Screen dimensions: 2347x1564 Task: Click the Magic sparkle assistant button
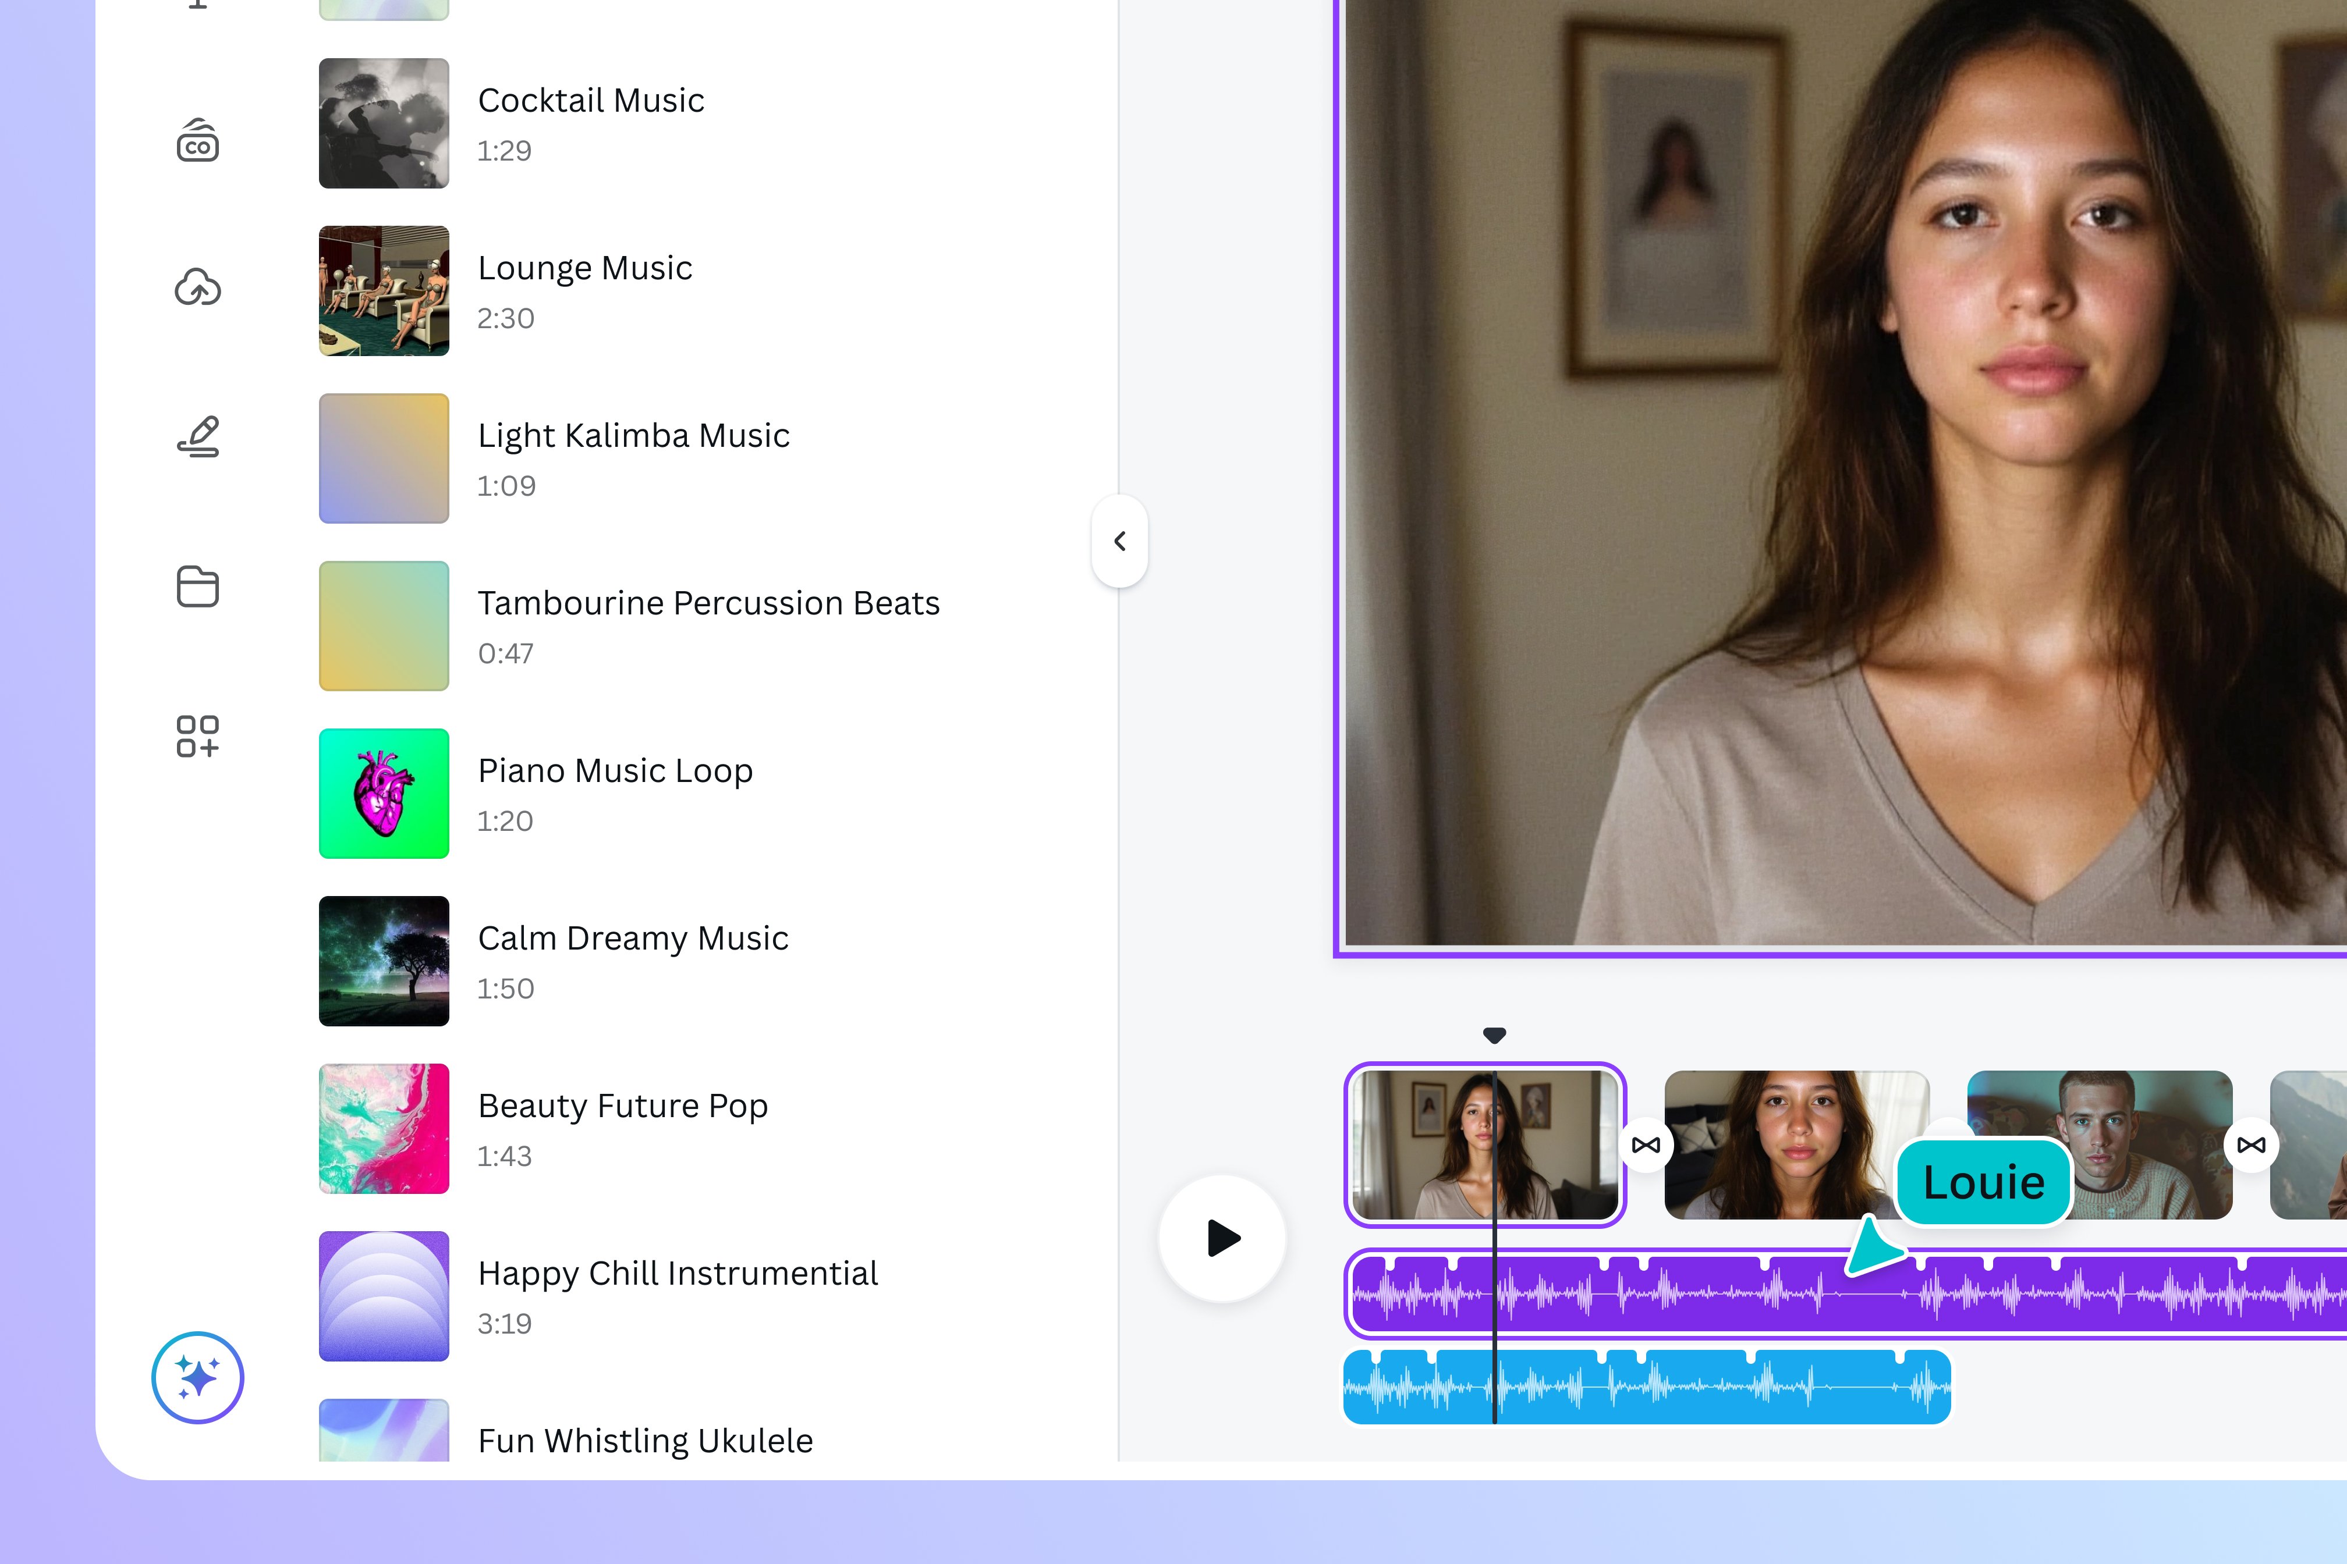pos(197,1377)
